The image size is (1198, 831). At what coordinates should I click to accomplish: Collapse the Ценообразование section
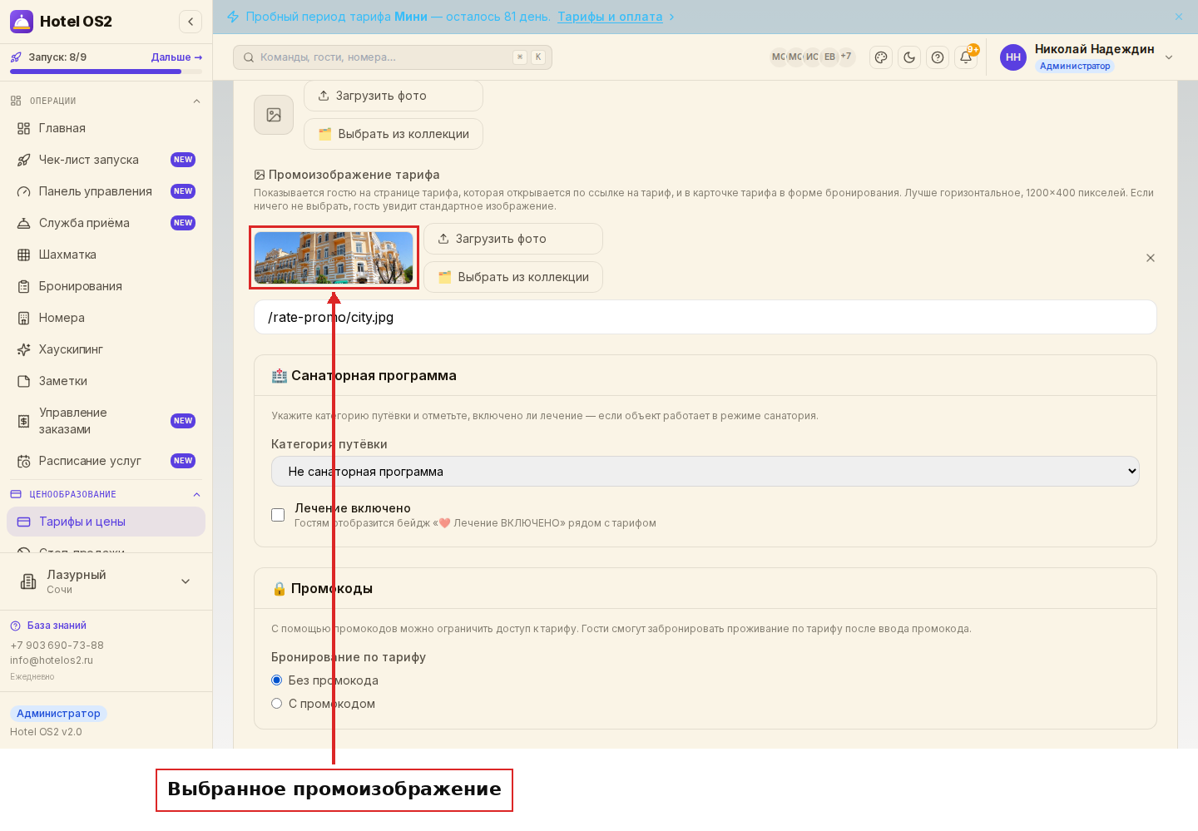[196, 494]
